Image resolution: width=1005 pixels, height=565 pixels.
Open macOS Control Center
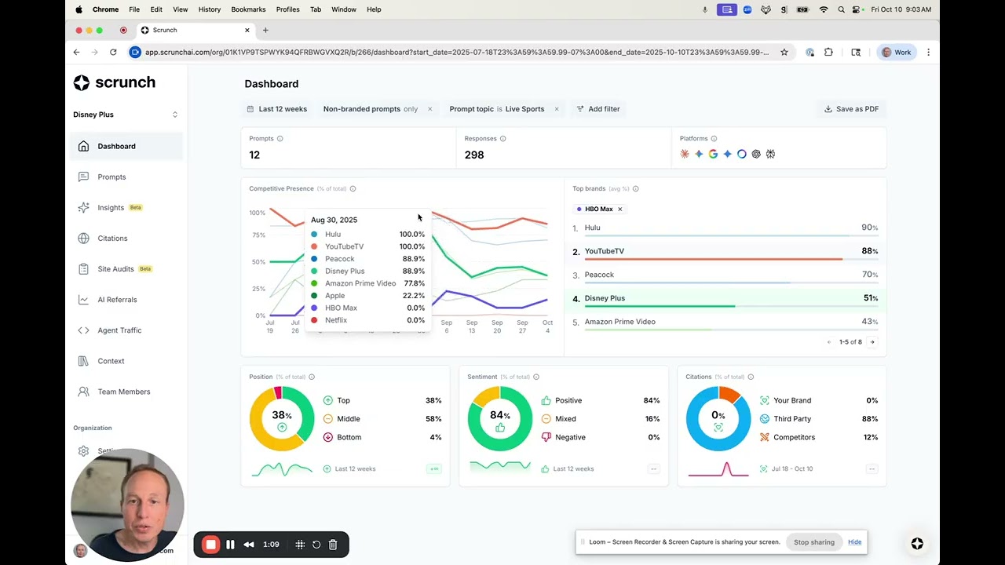857,9
